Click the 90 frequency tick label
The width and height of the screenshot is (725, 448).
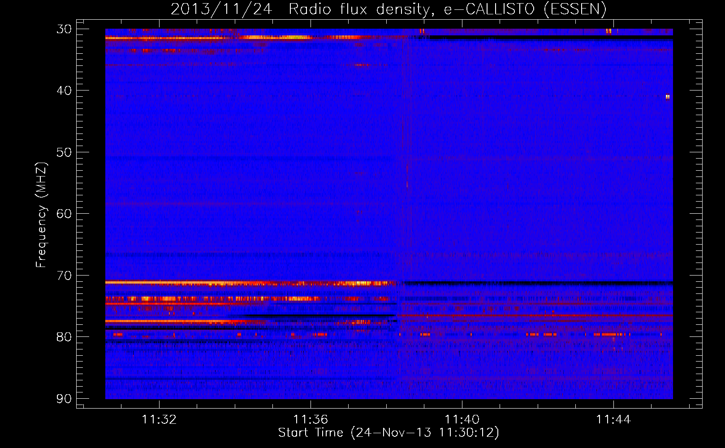[64, 399]
